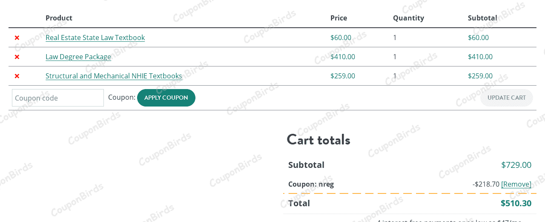Delete Law Degree Package using red X
The height and width of the screenshot is (222, 545).
[17, 57]
